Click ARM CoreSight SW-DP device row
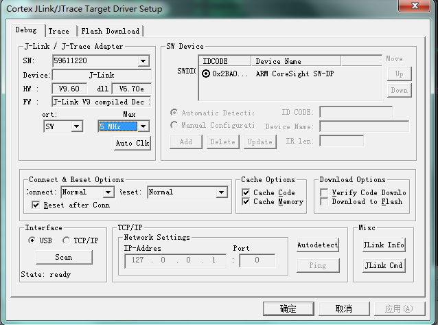The height and width of the screenshot is (325, 438). tap(290, 74)
